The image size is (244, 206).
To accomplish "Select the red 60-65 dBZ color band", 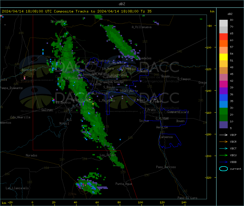I will [x=223, y=37].
